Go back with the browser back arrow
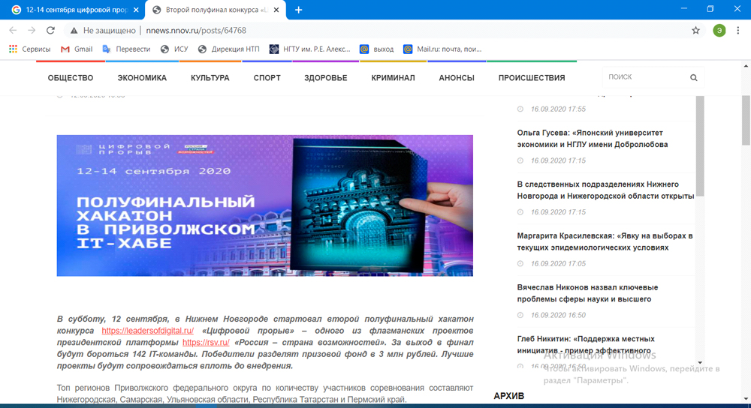Screen dimensions: 751x408 (13, 30)
